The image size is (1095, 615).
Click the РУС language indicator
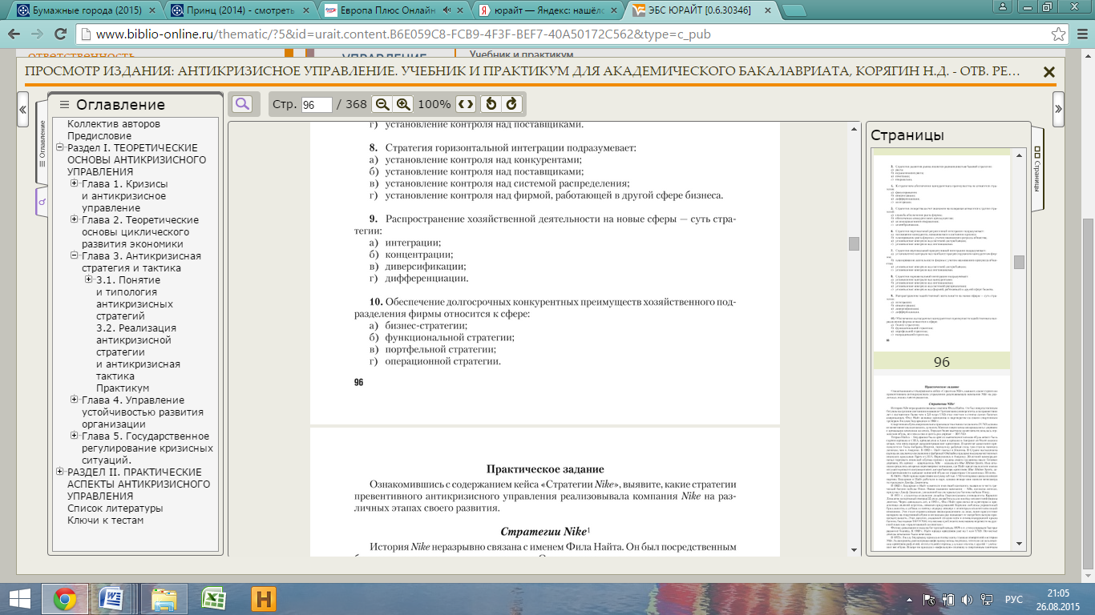1014,599
